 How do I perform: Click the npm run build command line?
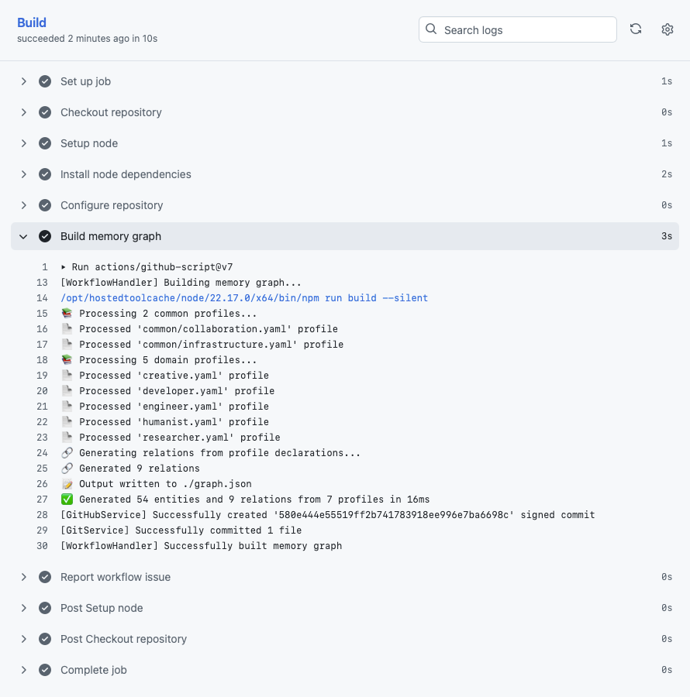point(244,298)
